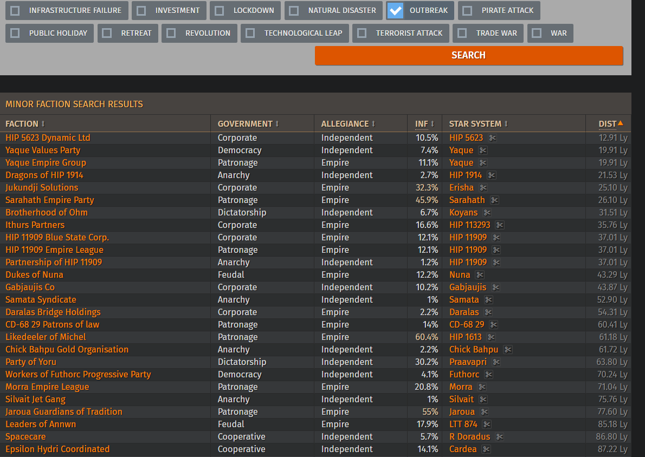Sort results by Star System column
The width and height of the screenshot is (645, 457).
point(479,123)
